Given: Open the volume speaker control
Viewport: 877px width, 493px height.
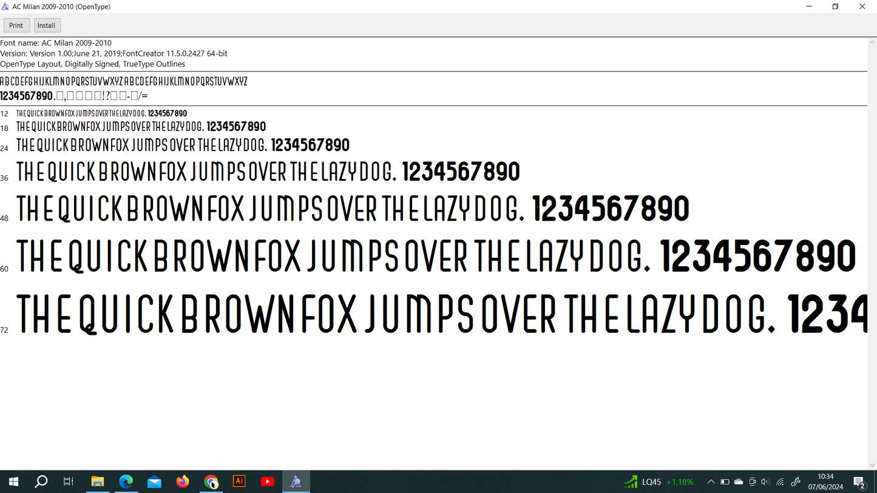Looking at the screenshot, I should (765, 482).
